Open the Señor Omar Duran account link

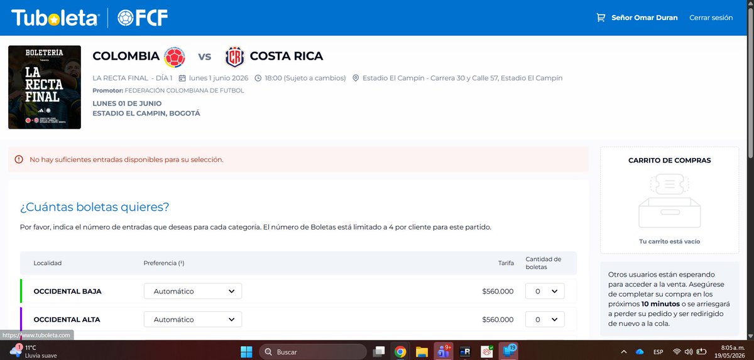(645, 18)
